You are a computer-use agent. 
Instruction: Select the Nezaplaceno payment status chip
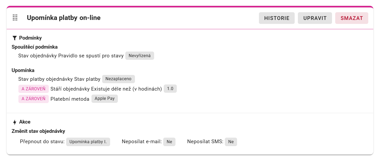point(118,79)
